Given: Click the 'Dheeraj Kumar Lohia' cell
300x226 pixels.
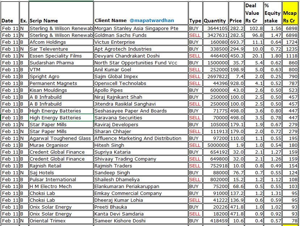Looking at the screenshot, I should point(141,200).
